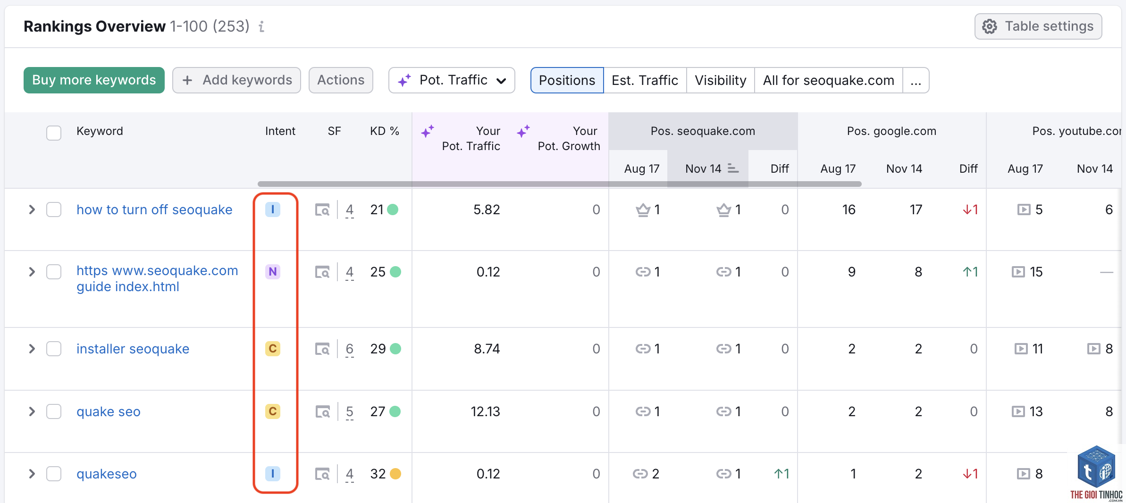Sort by Nov 14 seoquake.com sort icon
1126x503 pixels.
[x=733, y=168]
